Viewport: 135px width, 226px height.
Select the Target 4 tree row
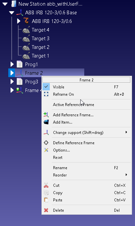tap(40, 30)
